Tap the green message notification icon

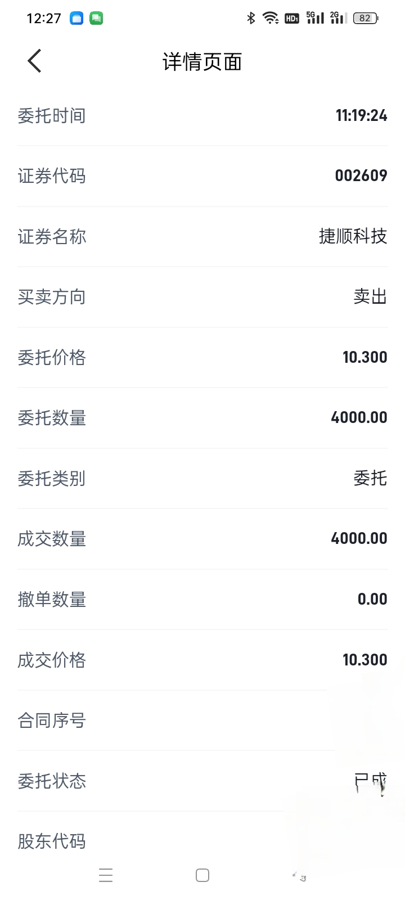pyautogui.click(x=96, y=18)
